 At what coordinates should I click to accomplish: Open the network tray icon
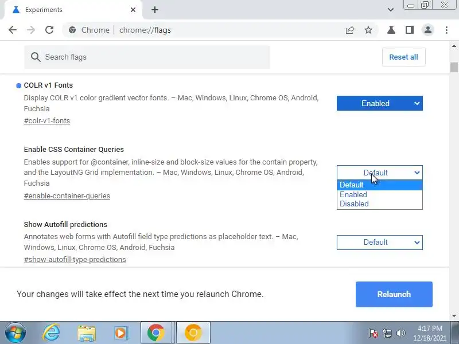coord(387,333)
